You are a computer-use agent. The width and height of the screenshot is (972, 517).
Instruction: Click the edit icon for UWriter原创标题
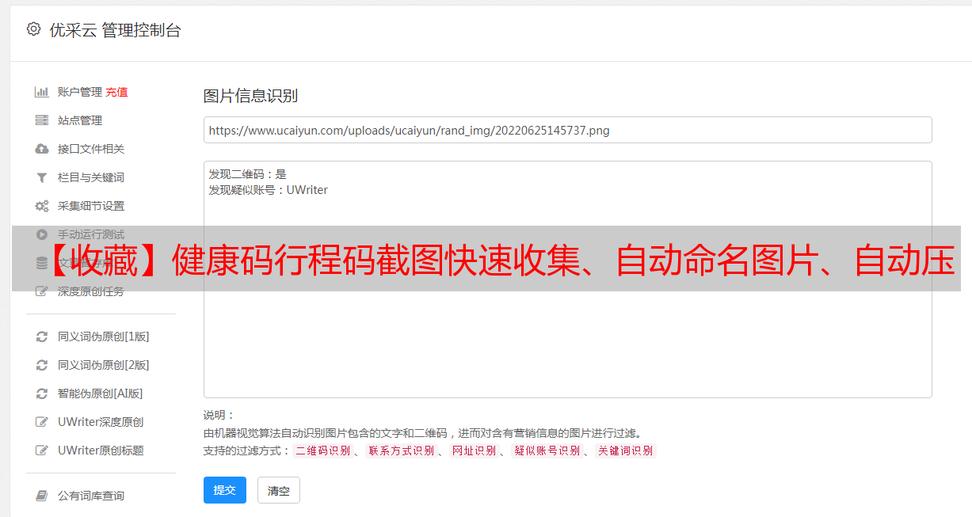coord(42,450)
